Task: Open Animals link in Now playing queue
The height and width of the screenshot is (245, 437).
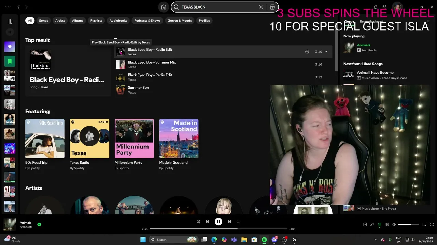Action: coord(364,45)
